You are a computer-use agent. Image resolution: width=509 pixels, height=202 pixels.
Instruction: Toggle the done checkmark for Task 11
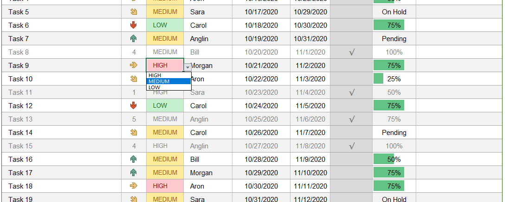point(351,93)
